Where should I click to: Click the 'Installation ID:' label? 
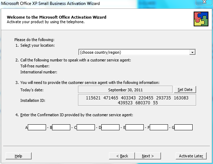[x=33, y=100]
